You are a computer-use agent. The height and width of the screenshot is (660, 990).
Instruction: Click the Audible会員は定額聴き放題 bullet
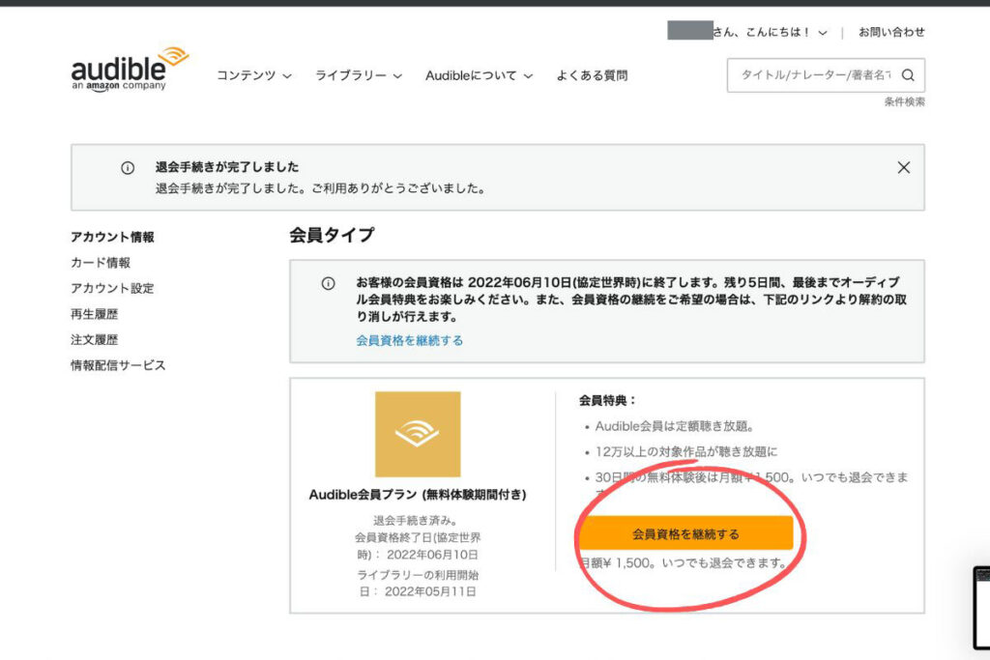[674, 426]
